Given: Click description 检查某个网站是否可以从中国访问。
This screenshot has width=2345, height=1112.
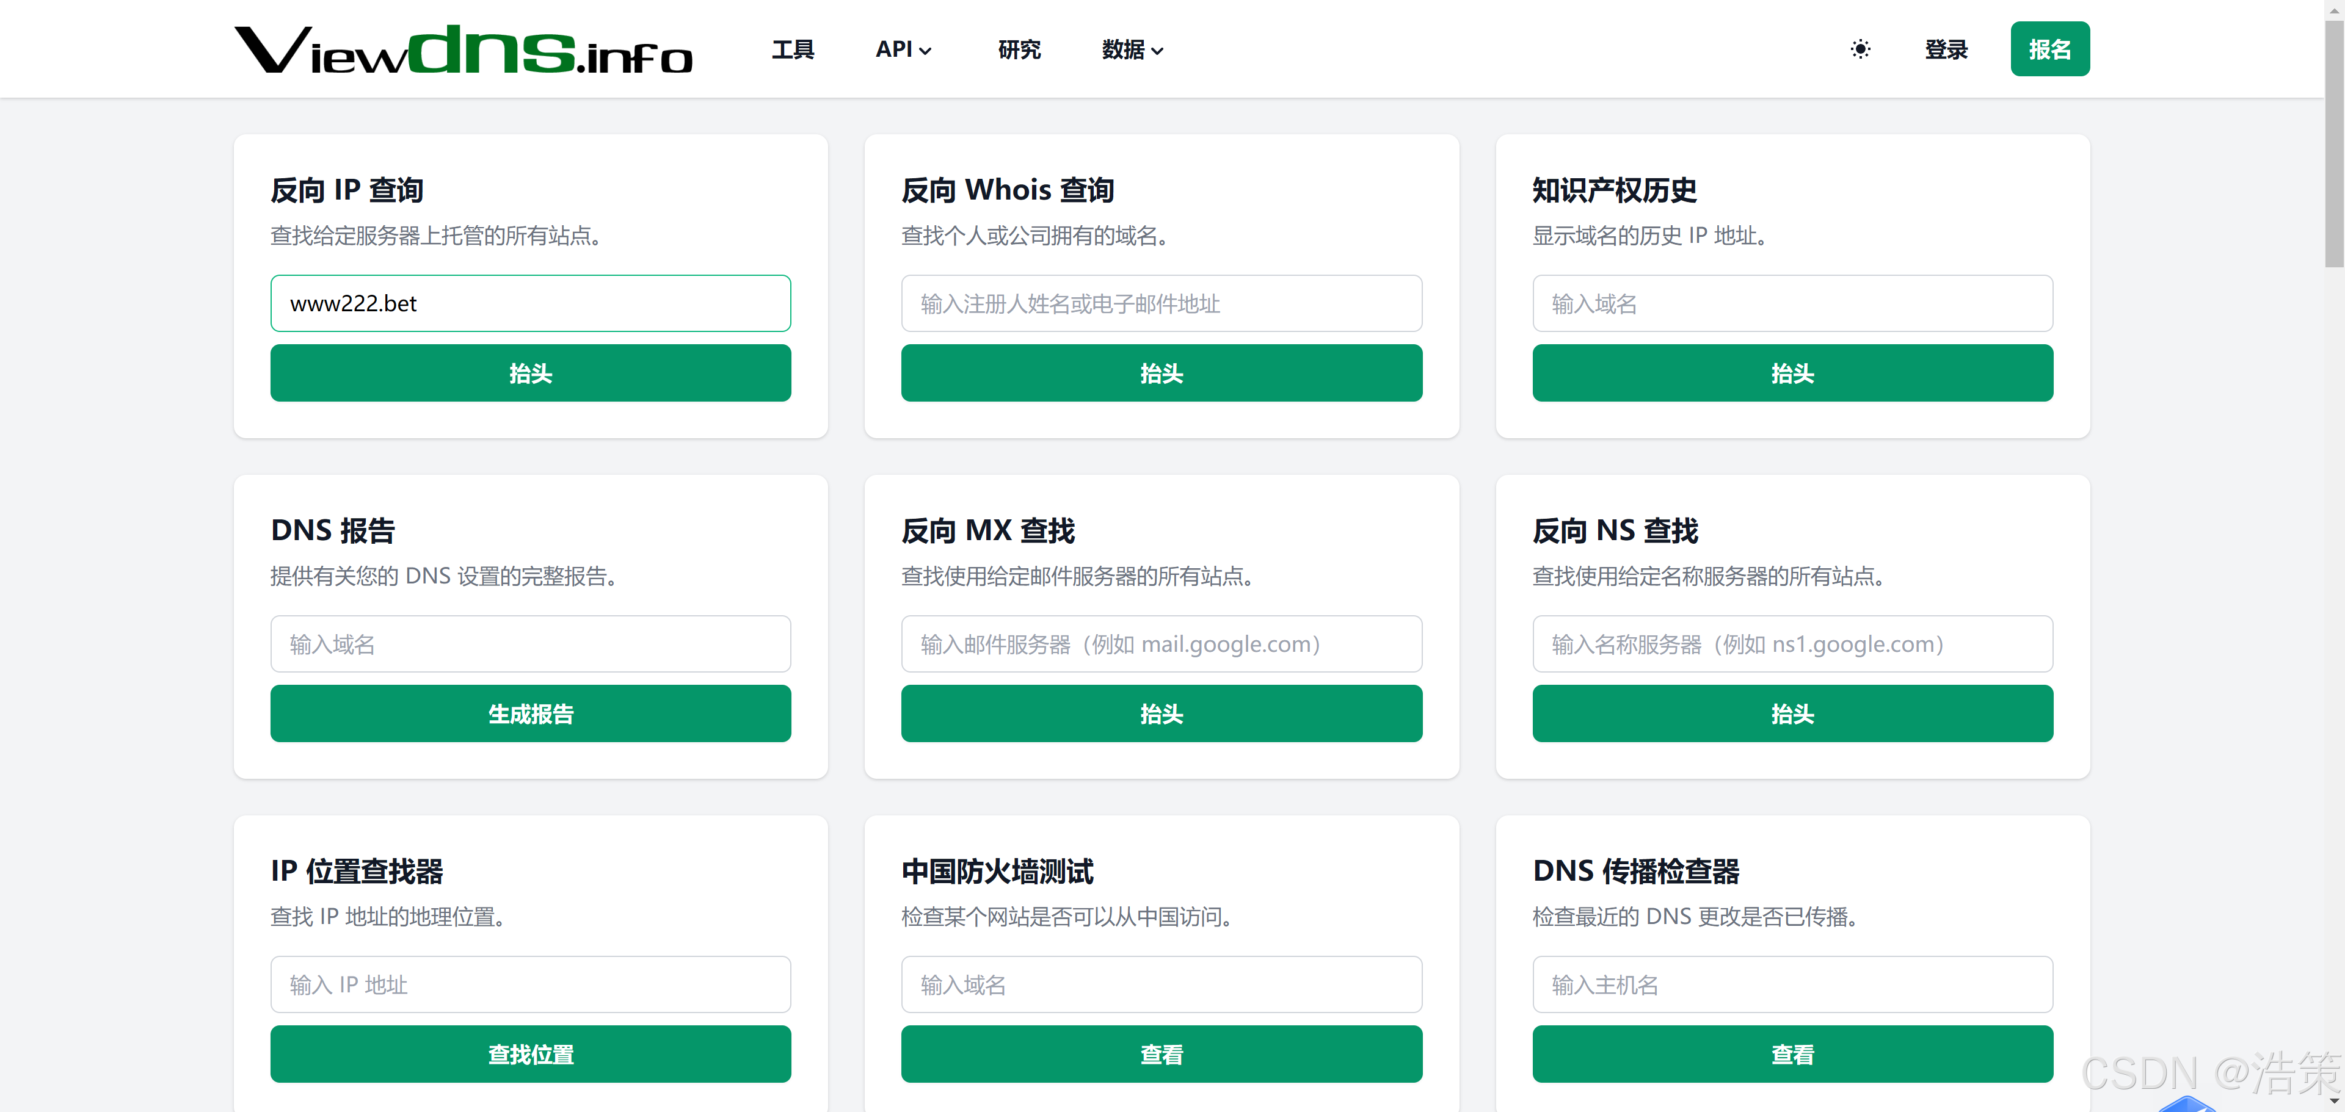Looking at the screenshot, I should 1067,916.
